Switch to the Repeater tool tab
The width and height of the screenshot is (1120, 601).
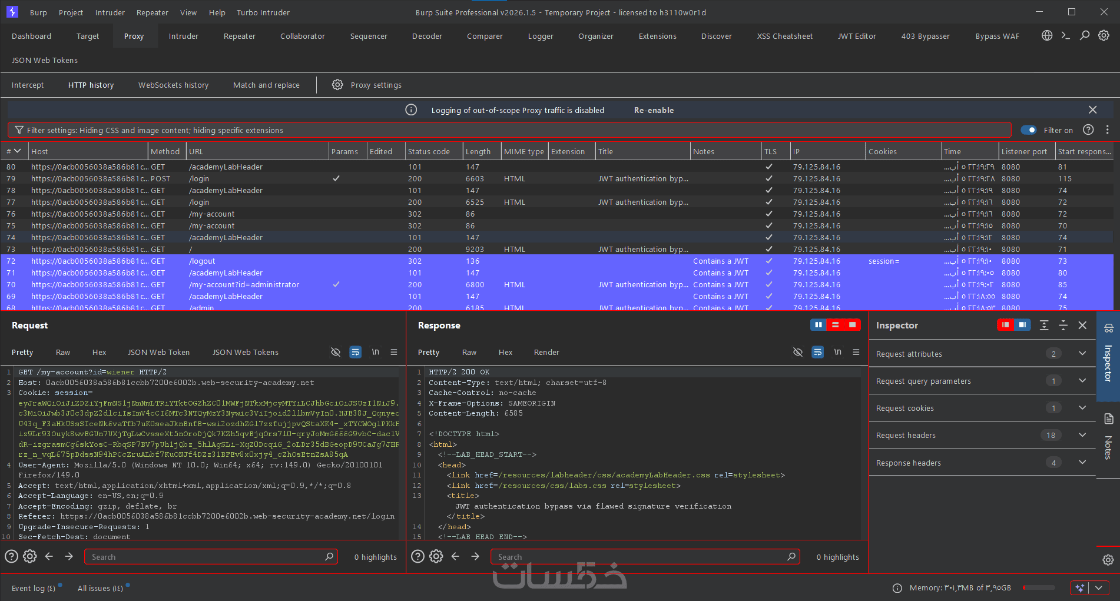coord(240,36)
